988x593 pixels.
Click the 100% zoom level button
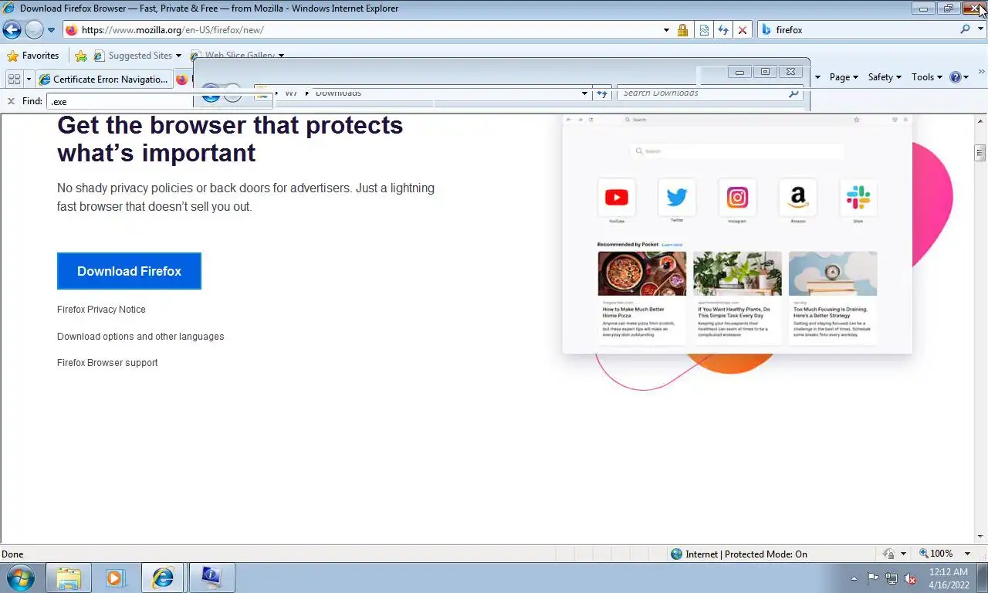coord(936,554)
